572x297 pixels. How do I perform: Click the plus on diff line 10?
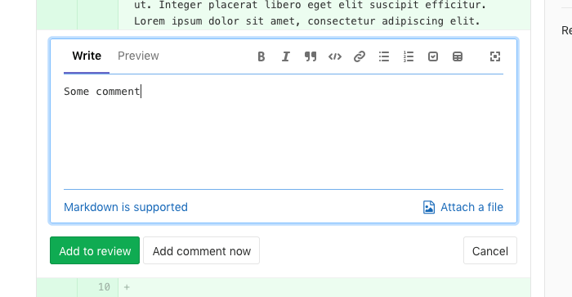127,287
